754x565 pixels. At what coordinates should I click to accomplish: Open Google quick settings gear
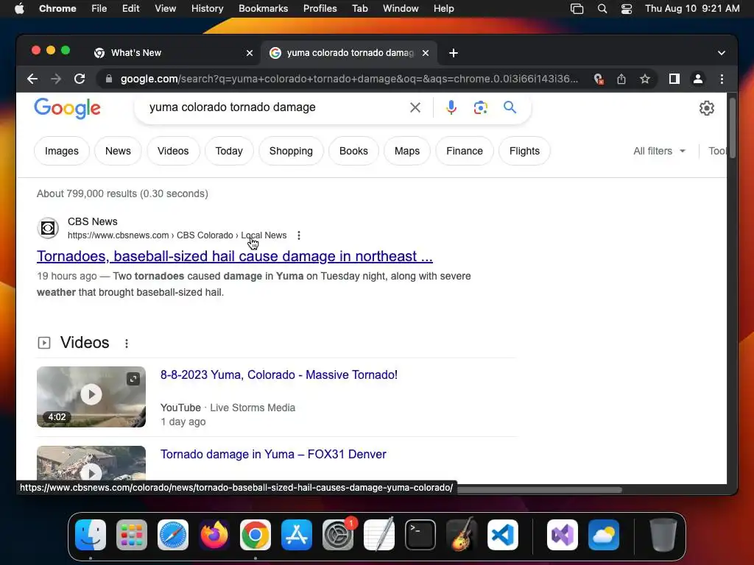(706, 108)
